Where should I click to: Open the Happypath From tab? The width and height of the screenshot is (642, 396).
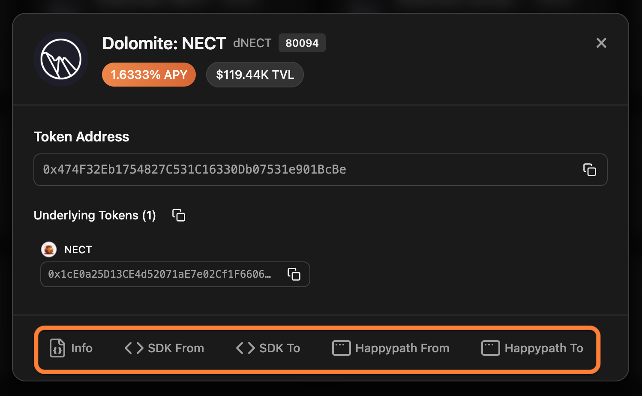[402, 348]
